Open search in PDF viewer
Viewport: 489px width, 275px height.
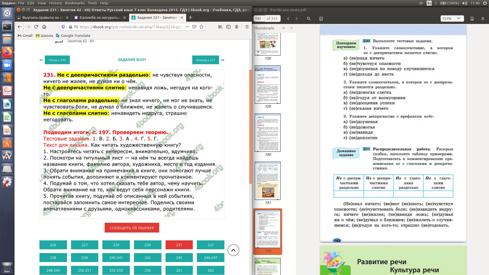[x=308, y=19]
